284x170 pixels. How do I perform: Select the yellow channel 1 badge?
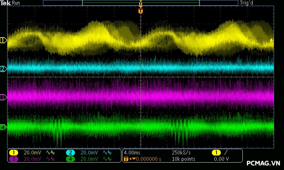tap(13, 153)
